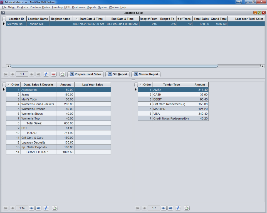Open the Inventory menu
267x213 pixels.
click(57, 7)
